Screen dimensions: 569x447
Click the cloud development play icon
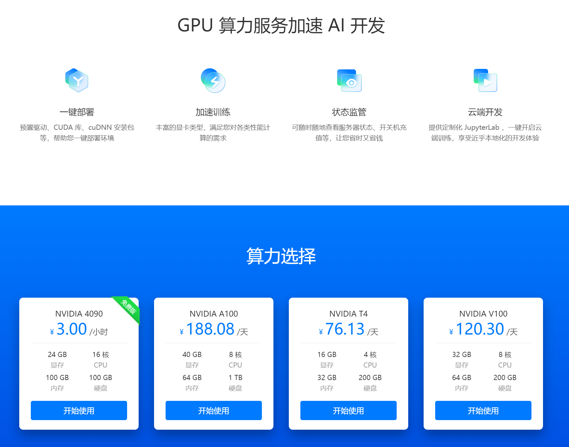[485, 80]
